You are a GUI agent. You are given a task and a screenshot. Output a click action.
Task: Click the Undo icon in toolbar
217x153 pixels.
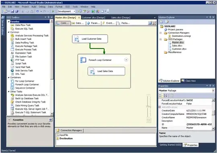37,11
